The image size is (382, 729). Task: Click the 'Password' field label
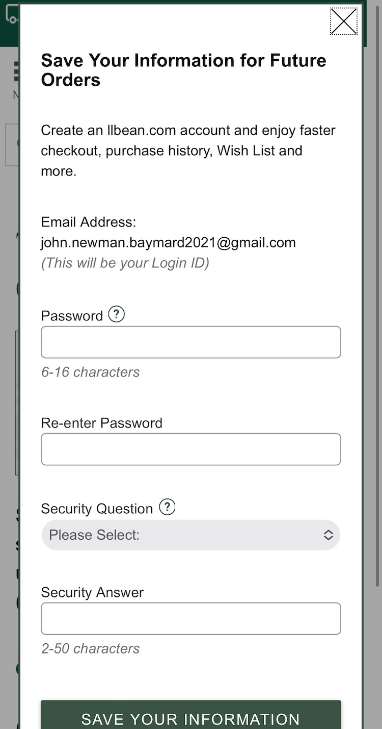tap(72, 316)
